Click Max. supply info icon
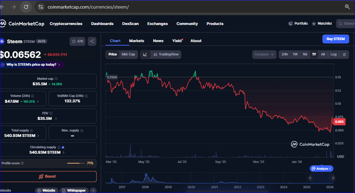The height and width of the screenshot is (193, 355). point(82,131)
